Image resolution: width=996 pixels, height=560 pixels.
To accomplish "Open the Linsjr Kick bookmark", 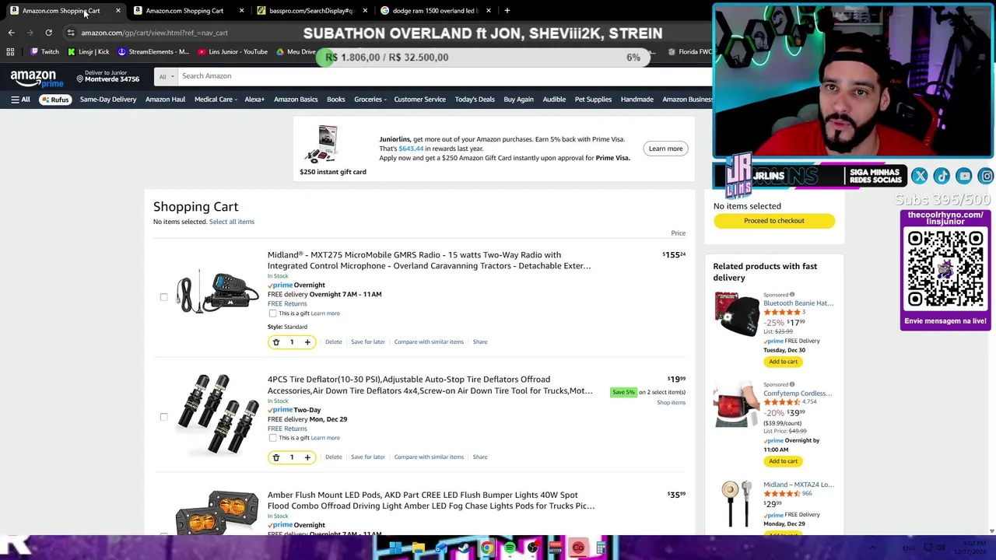I will click(89, 52).
